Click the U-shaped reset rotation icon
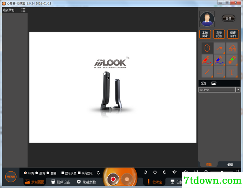Image resolution: width=243 pixels, height=188 pixels. [155, 172]
